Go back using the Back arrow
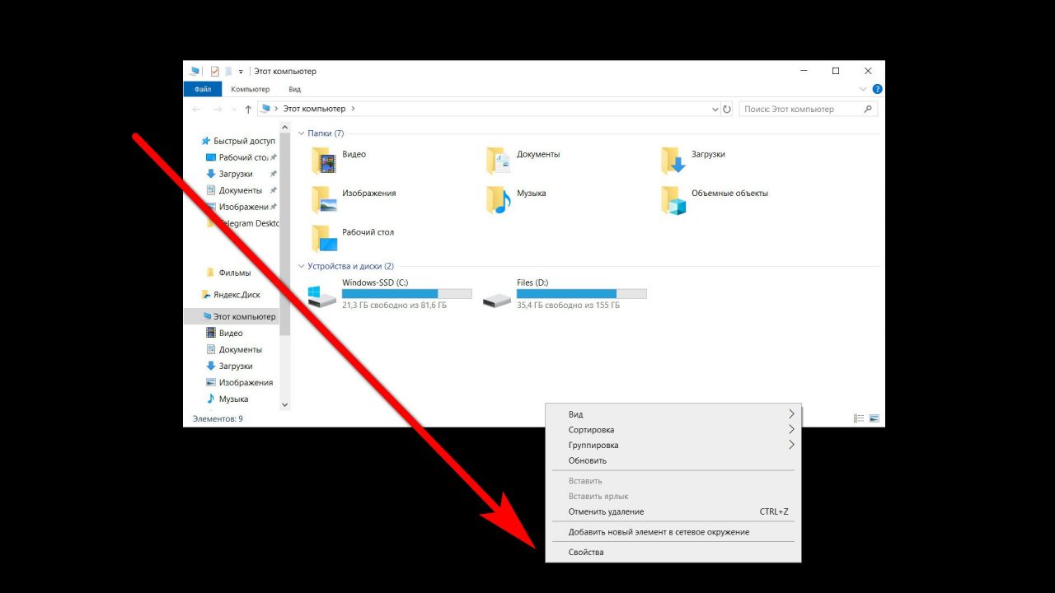1055x593 pixels. point(196,109)
